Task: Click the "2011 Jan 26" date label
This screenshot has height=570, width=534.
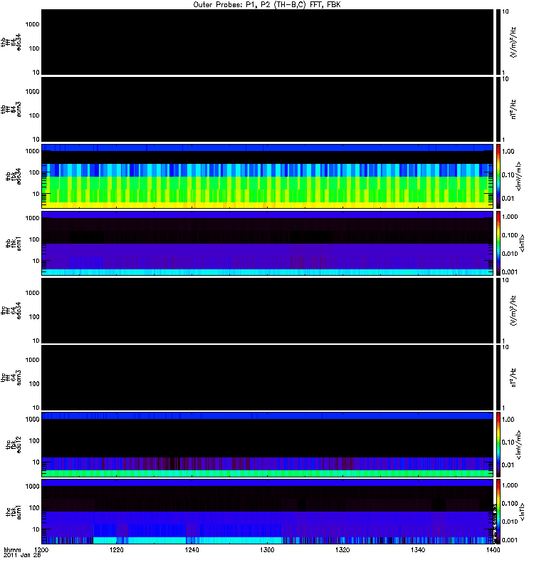Action: pyautogui.click(x=22, y=555)
